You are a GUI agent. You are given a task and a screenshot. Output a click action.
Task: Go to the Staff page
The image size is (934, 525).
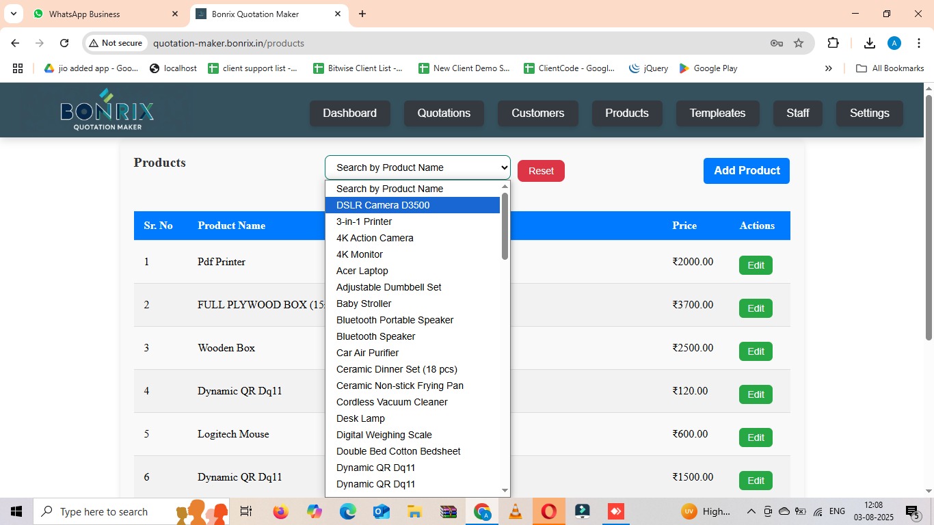point(798,113)
